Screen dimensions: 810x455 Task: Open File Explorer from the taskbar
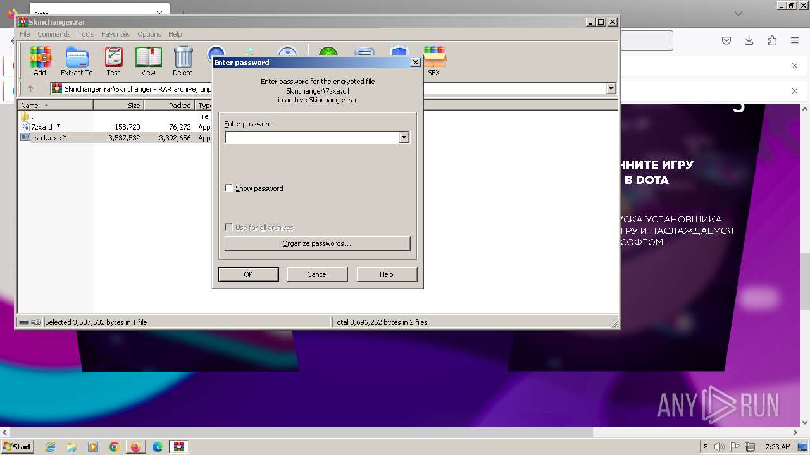72,447
